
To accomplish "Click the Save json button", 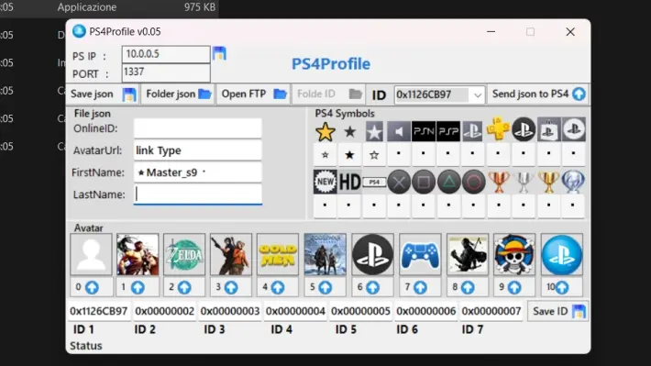I will pos(103,94).
